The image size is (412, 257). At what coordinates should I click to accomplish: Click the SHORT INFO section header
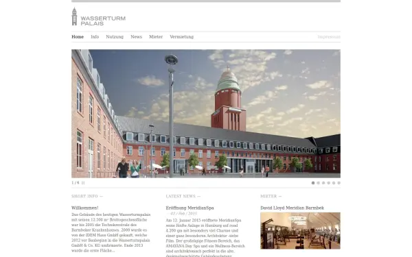pyautogui.click(x=87, y=196)
